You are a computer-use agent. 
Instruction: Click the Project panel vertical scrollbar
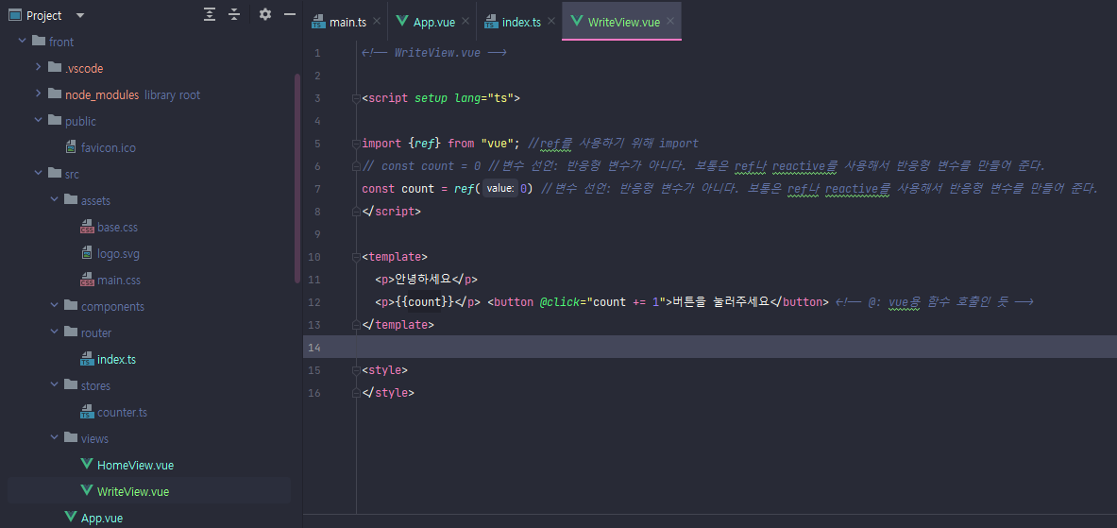[297, 179]
